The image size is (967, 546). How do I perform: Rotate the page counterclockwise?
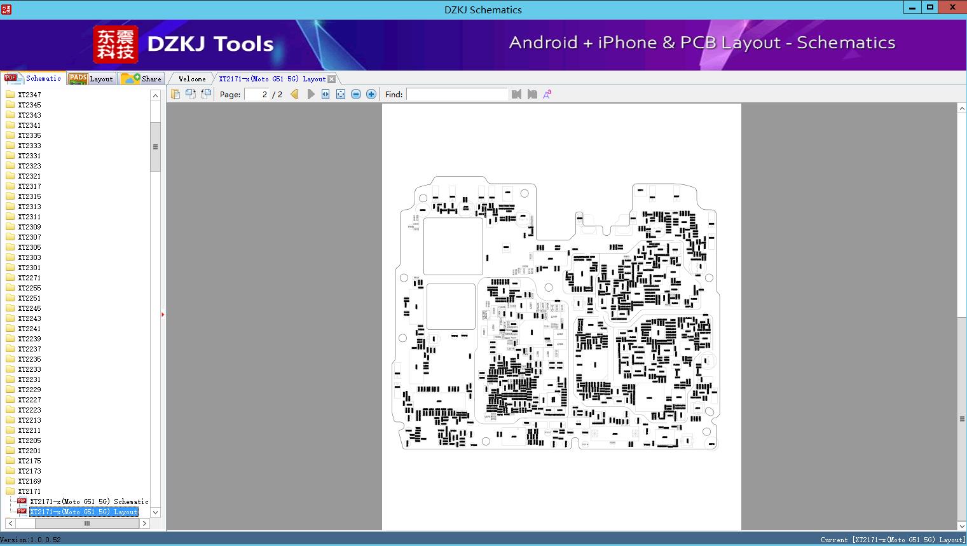click(x=205, y=93)
